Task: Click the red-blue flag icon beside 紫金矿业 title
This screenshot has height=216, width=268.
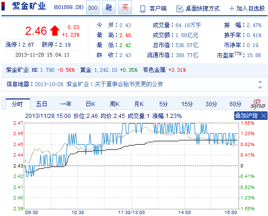Action: point(3,6)
